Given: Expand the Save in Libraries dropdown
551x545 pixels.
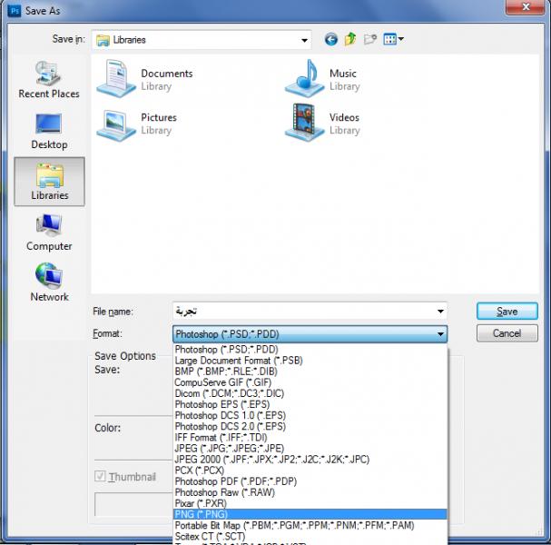Looking at the screenshot, I should (x=304, y=40).
